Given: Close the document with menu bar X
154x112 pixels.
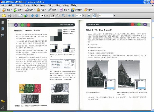Looking at the screenshot, I should [x=152, y=5].
